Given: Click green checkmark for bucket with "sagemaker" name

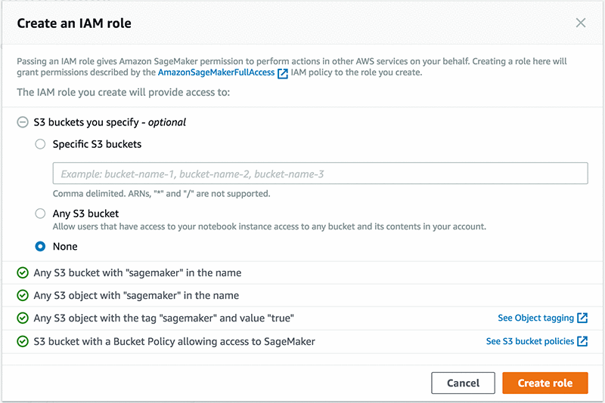Looking at the screenshot, I should (x=23, y=272).
